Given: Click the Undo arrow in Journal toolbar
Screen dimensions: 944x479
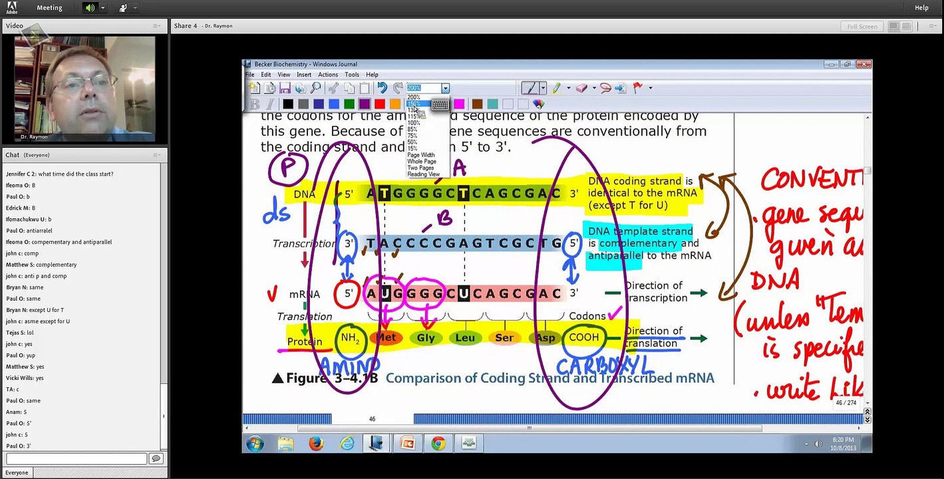Looking at the screenshot, I should pyautogui.click(x=382, y=88).
